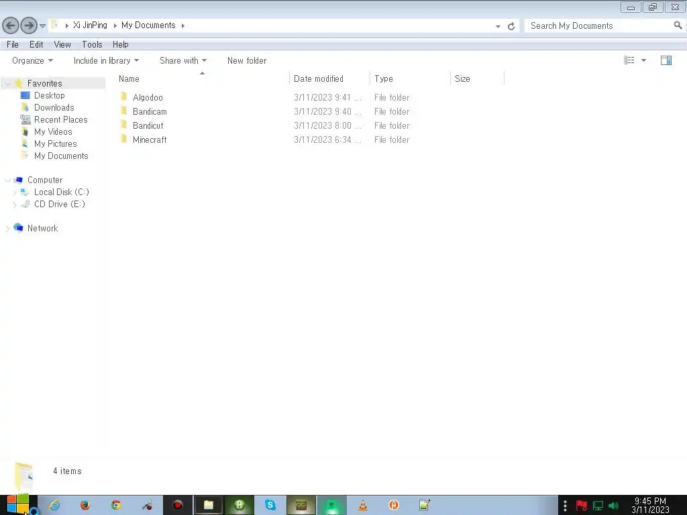Screen dimensions: 687x515
Task: Open Desktop in Favorites
Action: point(50,95)
